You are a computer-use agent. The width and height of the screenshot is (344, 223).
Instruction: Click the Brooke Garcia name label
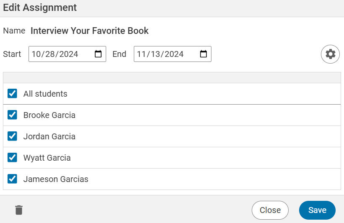click(x=49, y=115)
